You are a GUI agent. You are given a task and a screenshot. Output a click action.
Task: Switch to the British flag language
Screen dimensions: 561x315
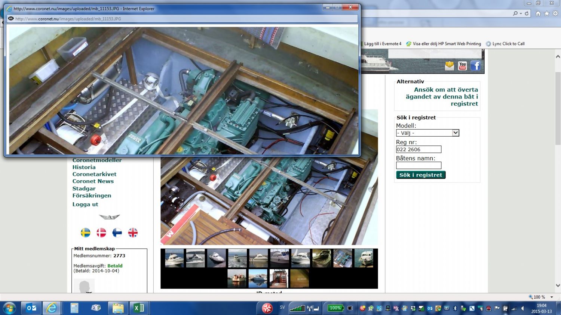tap(133, 233)
